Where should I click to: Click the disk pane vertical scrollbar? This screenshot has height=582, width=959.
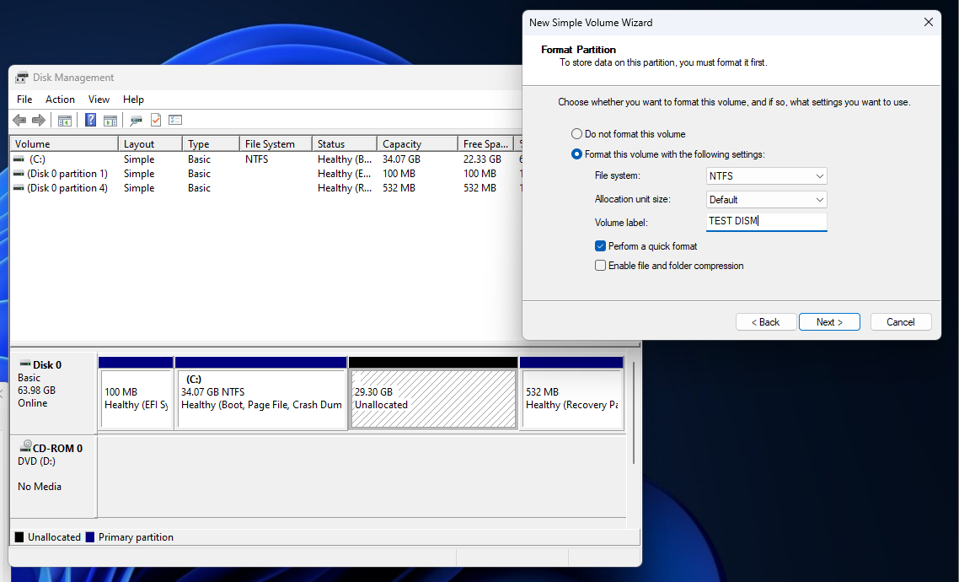pyautogui.click(x=635, y=412)
